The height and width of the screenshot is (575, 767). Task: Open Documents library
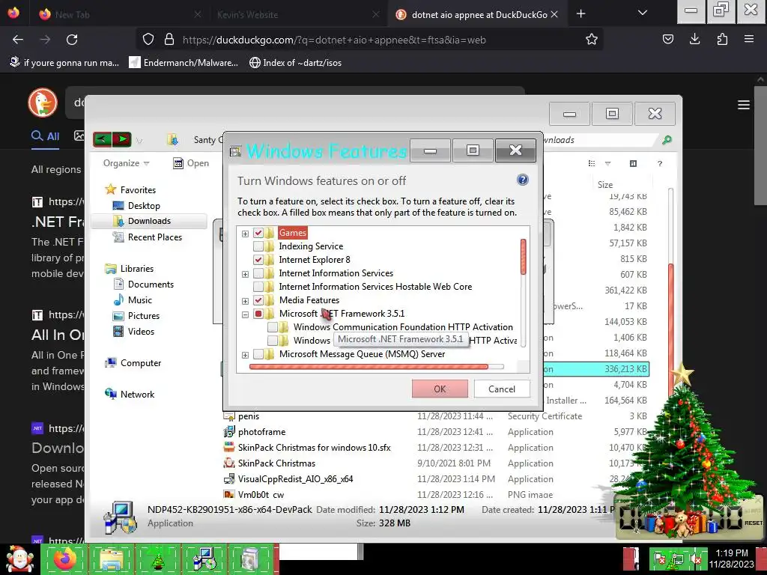click(x=151, y=284)
